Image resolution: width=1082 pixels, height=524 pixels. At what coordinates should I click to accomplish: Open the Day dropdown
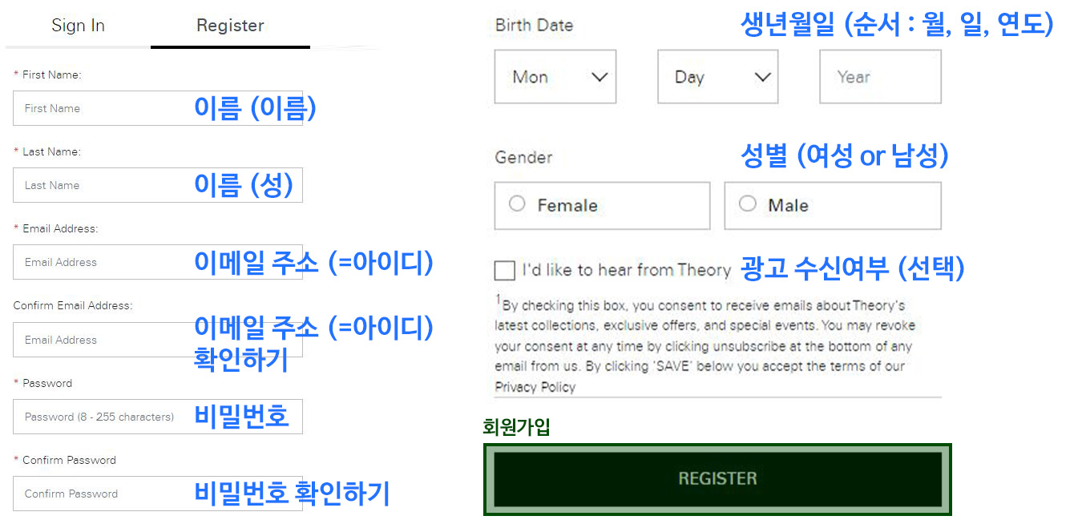tap(717, 76)
